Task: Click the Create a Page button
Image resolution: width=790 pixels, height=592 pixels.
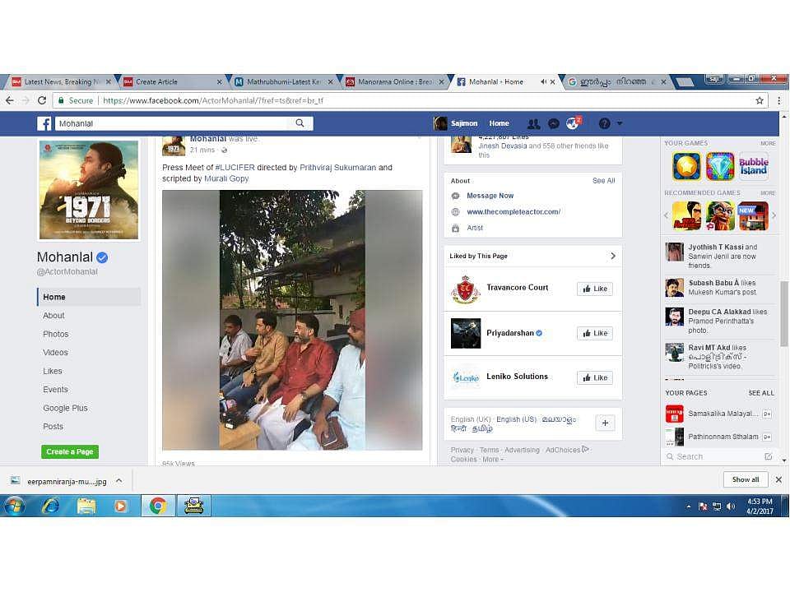Action: [70, 452]
